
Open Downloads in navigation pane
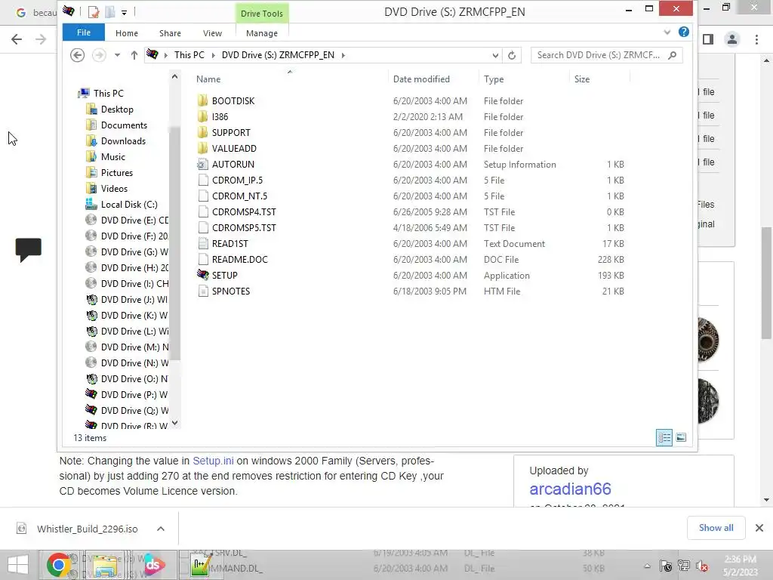(123, 140)
